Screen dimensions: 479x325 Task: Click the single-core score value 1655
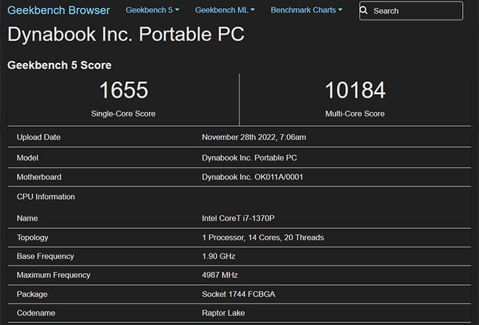(124, 90)
